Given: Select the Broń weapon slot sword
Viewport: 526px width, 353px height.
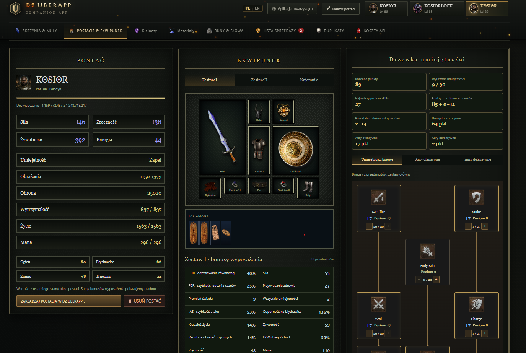Looking at the screenshot, I should (x=222, y=137).
